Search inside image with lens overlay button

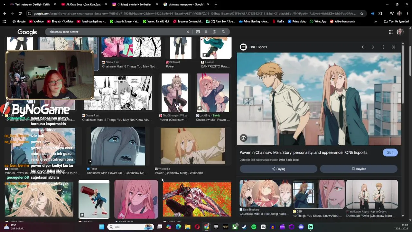(243, 138)
